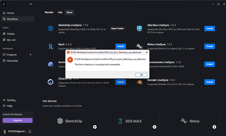
Task: Click the Rhino LiveSync title text
Action: pyautogui.click(x=157, y=44)
